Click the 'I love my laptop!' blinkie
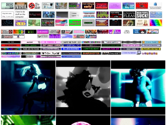The image size is (167, 125). click(131, 53)
